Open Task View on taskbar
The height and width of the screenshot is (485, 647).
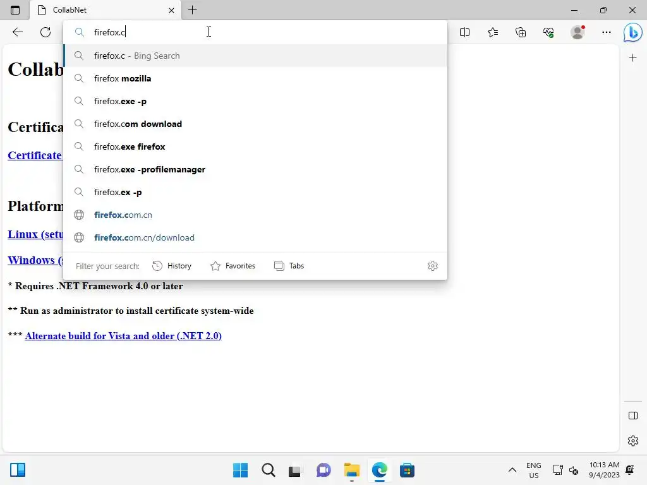coord(294,470)
